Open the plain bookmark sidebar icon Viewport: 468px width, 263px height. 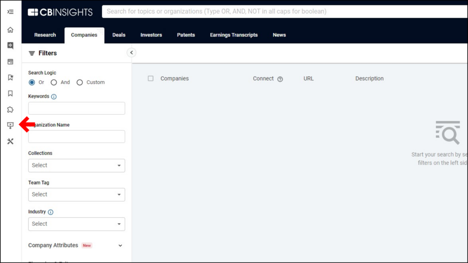point(11,94)
